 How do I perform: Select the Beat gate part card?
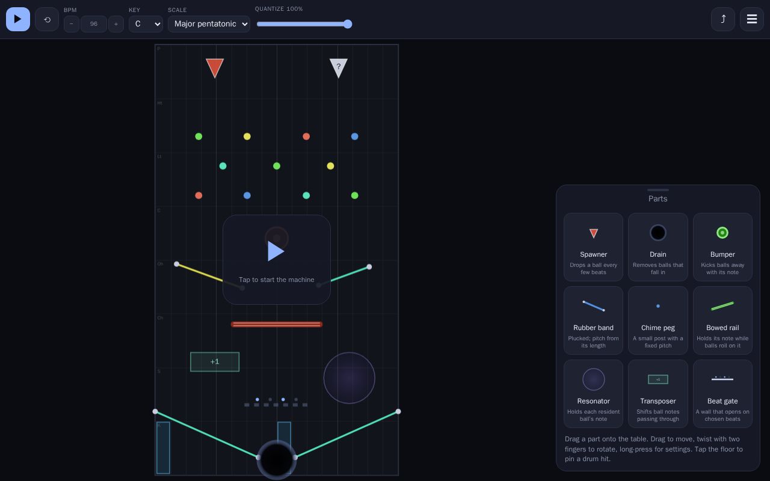pos(722,394)
